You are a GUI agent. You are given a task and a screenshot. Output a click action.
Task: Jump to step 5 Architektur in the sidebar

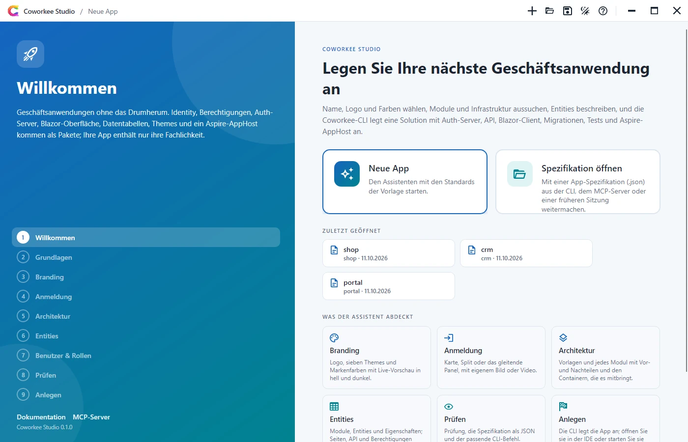(x=146, y=316)
